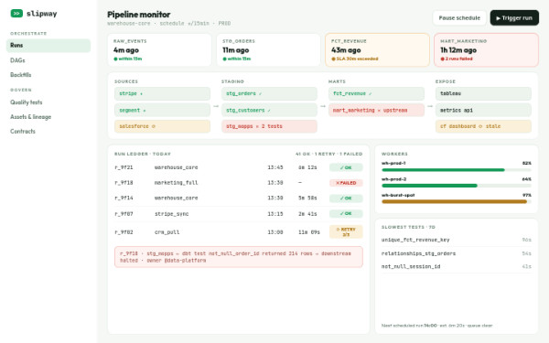Open the not_null_session_id slow test
The image size is (549, 343).
[457, 267]
